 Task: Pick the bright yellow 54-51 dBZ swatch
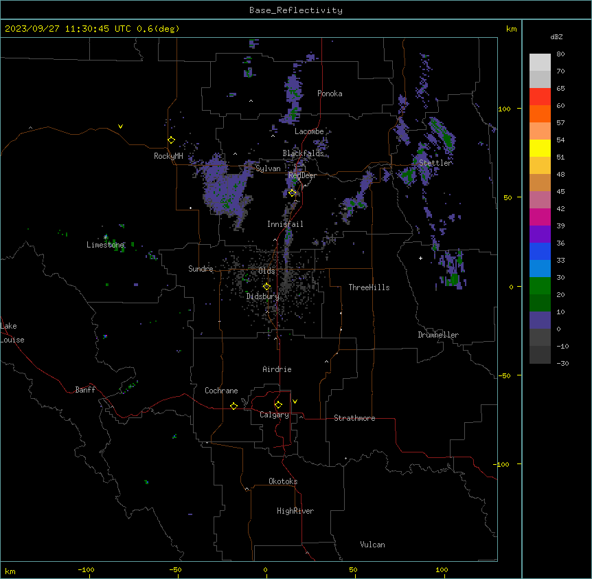tap(540, 148)
